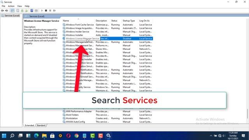Open the Windows Start button
The image size is (249, 140).
[4, 136]
